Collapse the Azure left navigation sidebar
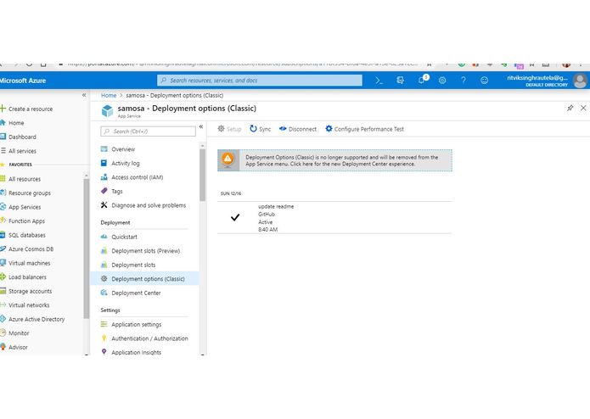Image resolution: width=590 pixels, height=419 pixels. tap(84, 95)
